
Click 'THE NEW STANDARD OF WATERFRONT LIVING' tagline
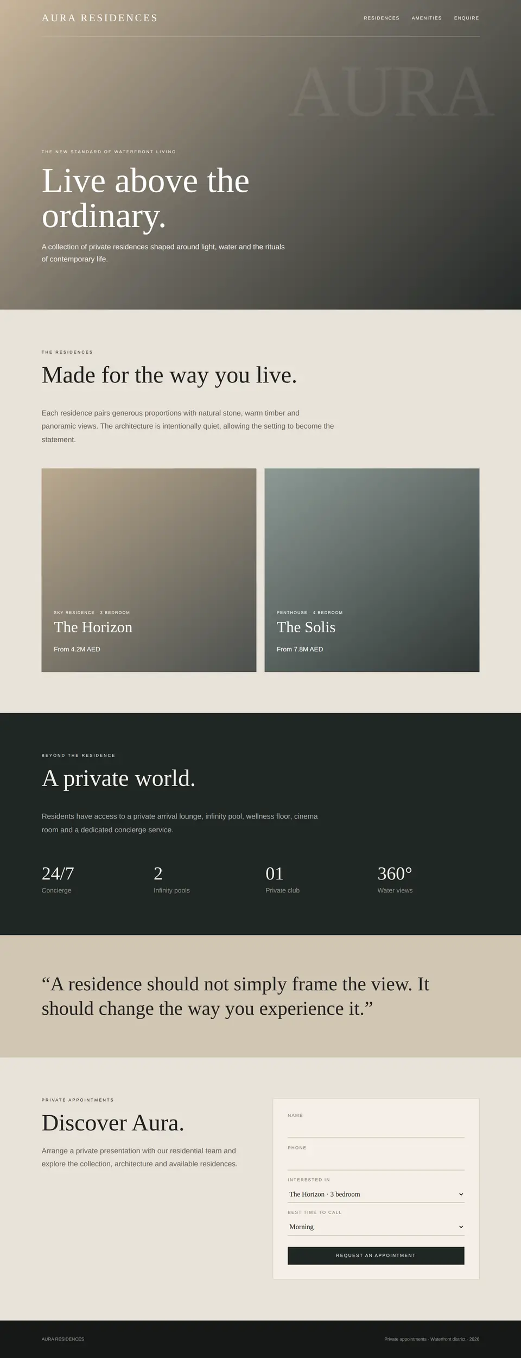109,152
